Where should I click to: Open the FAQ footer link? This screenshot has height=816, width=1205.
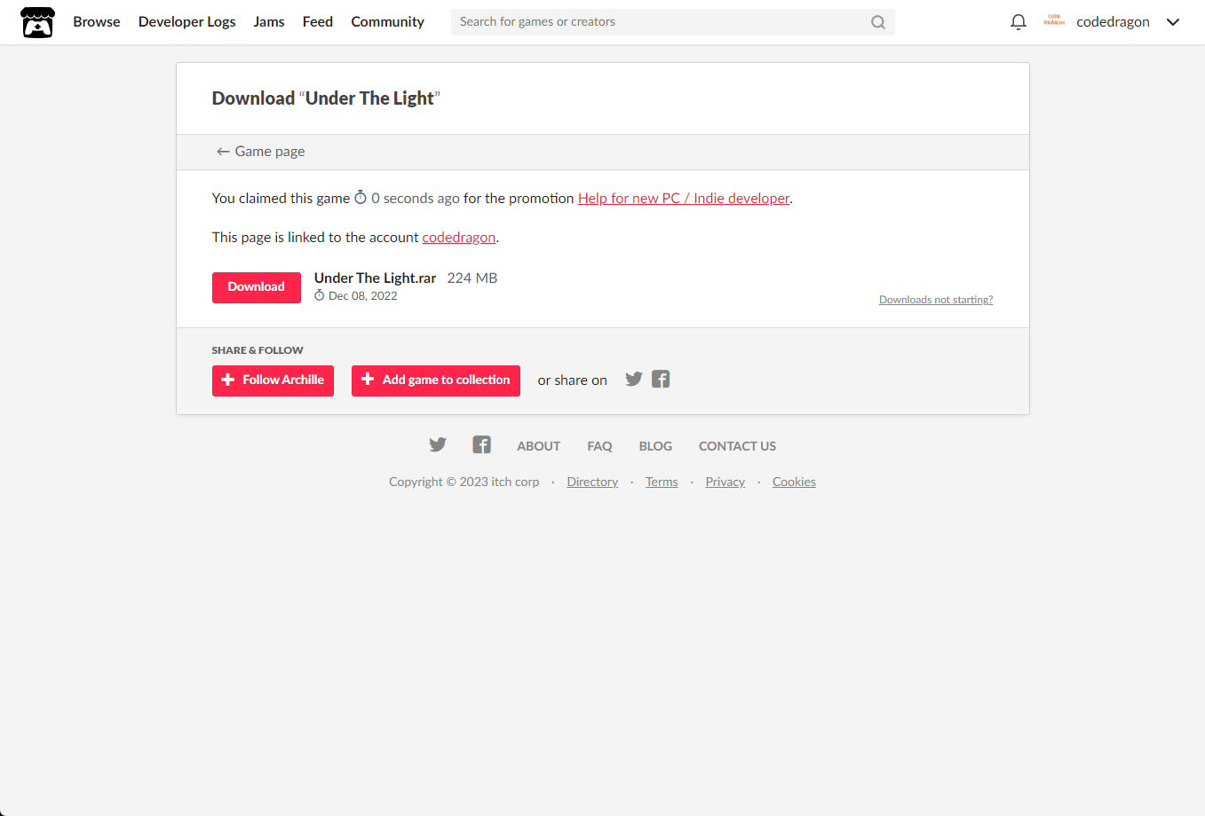(599, 446)
